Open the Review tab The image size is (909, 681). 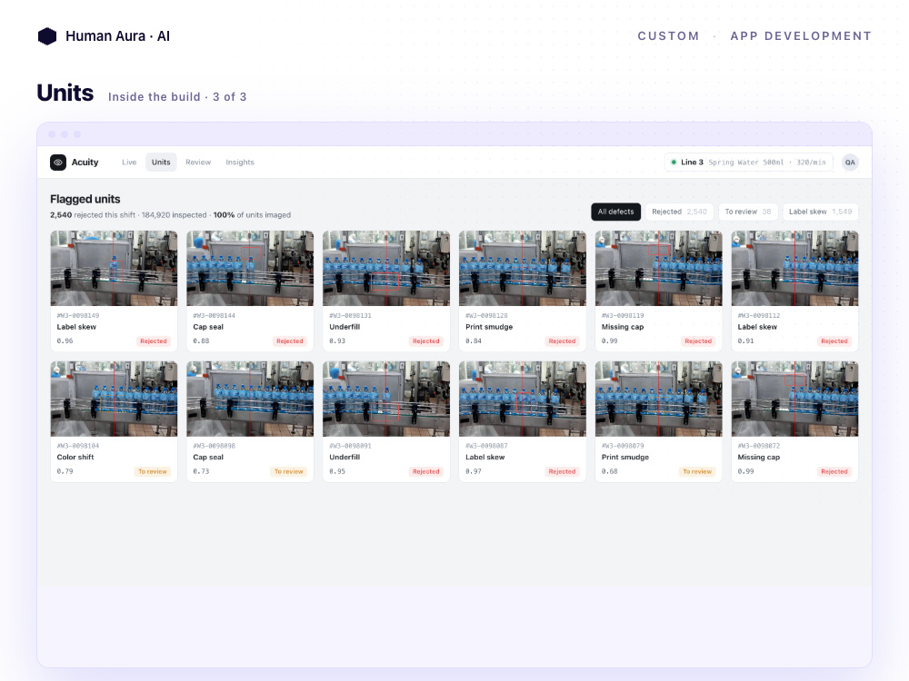[x=198, y=163]
